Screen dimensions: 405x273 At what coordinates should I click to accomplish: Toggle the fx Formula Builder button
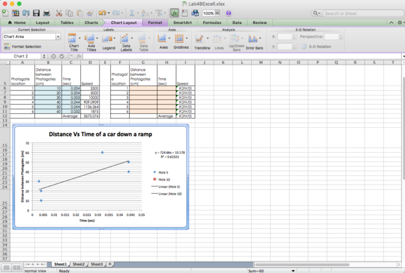coord(174,13)
